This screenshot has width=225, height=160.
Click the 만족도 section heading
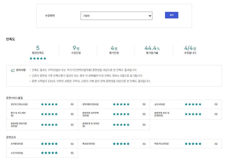pyautogui.click(x=11, y=39)
